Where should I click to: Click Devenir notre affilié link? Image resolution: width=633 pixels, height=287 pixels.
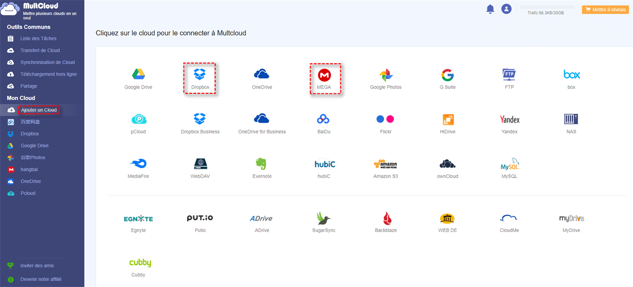pyautogui.click(x=41, y=279)
